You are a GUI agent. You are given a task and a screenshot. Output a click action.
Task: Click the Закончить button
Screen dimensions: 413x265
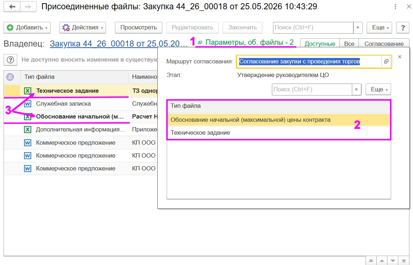point(242,28)
